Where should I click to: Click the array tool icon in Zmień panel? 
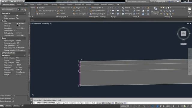click(143, 14)
